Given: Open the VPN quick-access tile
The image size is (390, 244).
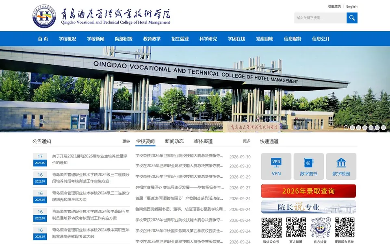Looking at the screenshot, I should (276, 166).
